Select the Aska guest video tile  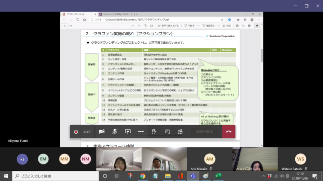click(x=255, y=159)
